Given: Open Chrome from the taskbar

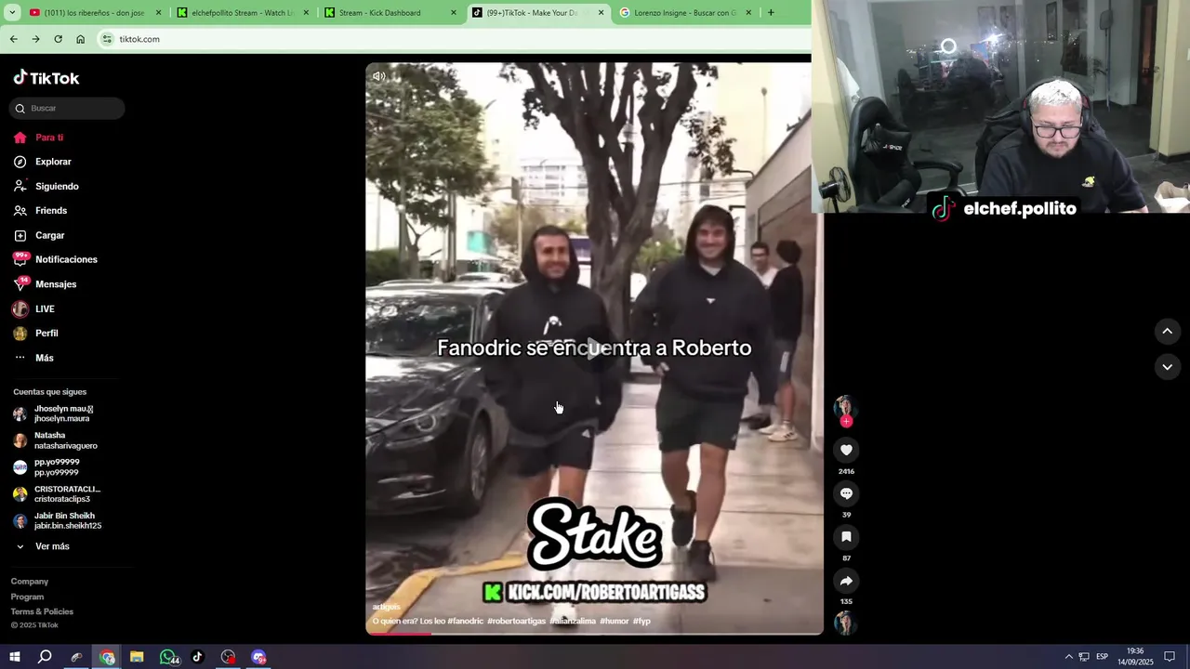Looking at the screenshot, I should coord(107,657).
